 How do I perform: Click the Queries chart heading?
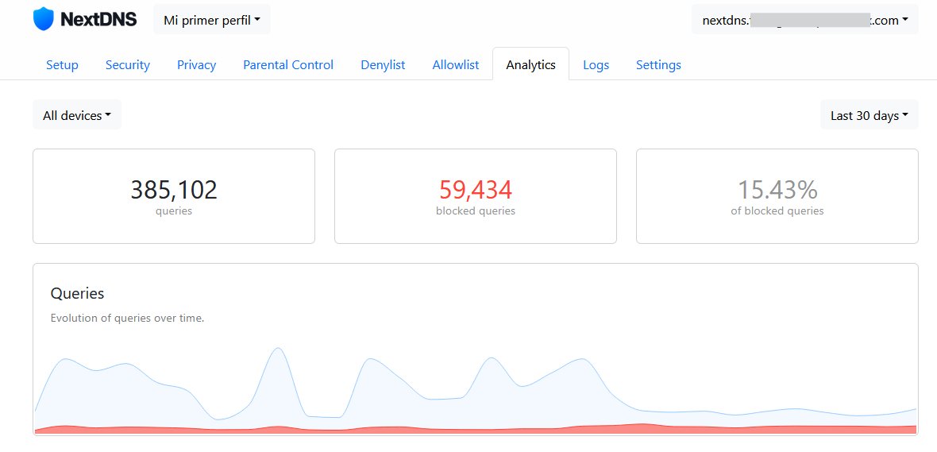pyautogui.click(x=77, y=294)
